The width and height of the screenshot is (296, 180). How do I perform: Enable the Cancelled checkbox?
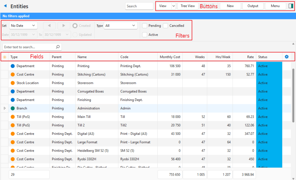click(x=165, y=26)
